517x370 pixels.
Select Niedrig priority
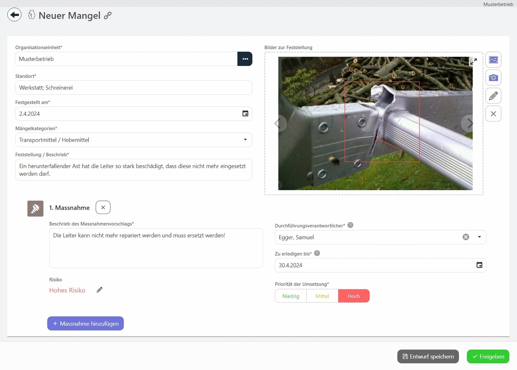click(291, 296)
